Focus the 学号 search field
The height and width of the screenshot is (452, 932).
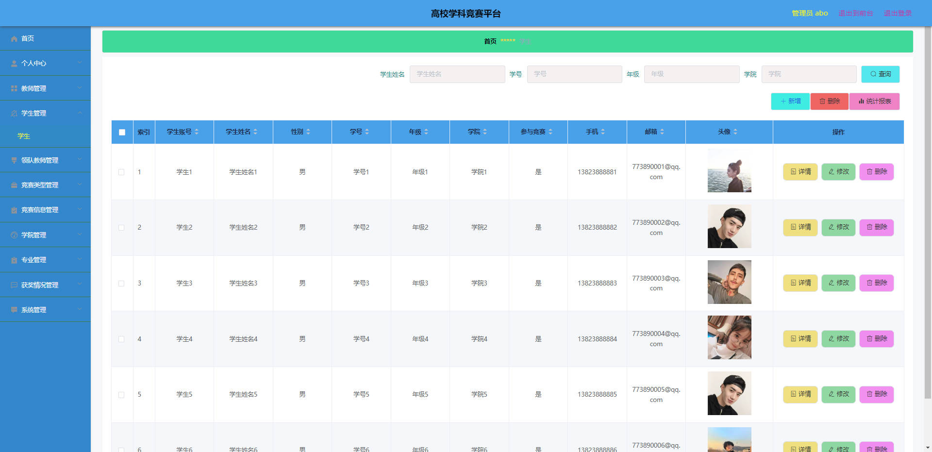click(575, 74)
